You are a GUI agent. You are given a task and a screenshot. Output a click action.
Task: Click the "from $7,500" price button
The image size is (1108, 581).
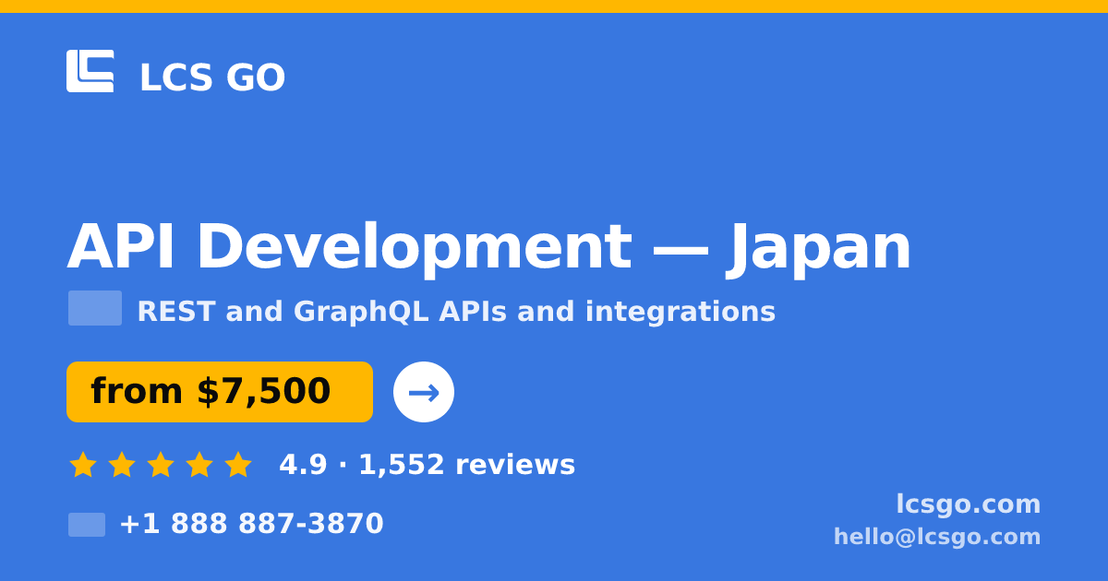(220, 392)
